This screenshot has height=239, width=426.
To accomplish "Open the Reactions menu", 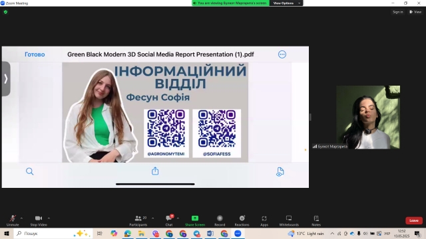I will (x=242, y=220).
